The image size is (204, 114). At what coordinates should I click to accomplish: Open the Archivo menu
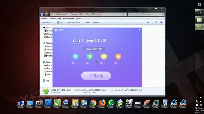click(44, 19)
